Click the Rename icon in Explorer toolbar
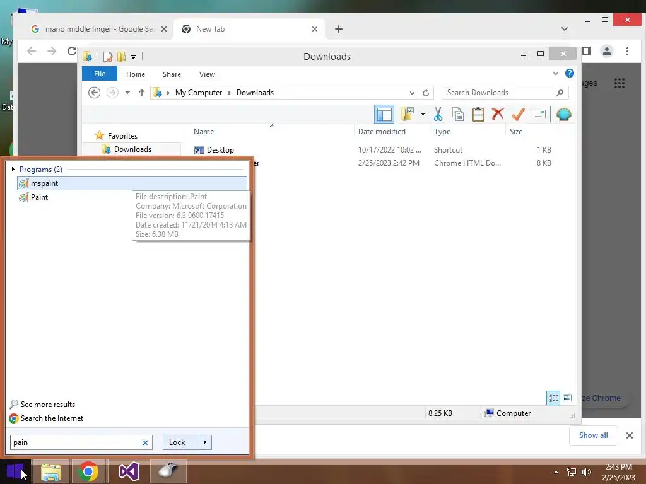The width and height of the screenshot is (646, 484). click(539, 114)
